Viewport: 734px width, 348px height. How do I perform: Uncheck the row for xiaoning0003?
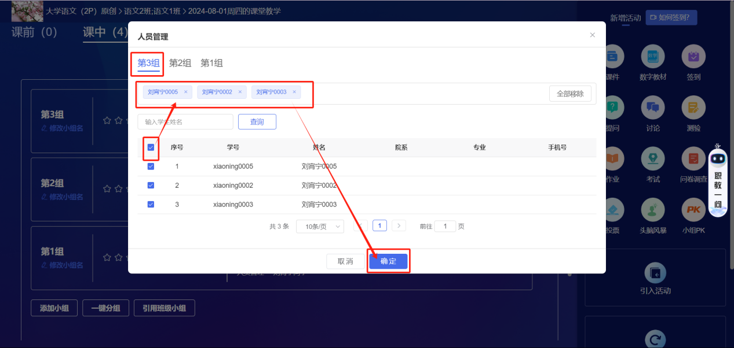click(151, 205)
